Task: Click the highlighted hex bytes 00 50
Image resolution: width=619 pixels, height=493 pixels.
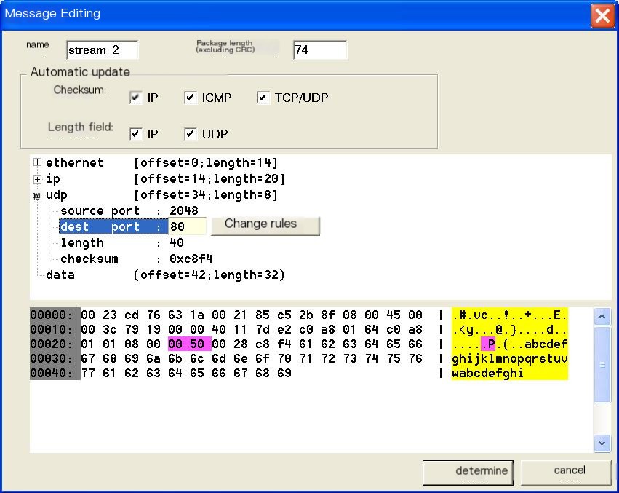Action: pyautogui.click(x=190, y=344)
